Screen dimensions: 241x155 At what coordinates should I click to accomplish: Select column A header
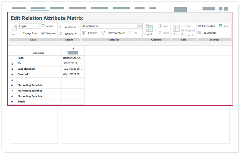coord(73,48)
